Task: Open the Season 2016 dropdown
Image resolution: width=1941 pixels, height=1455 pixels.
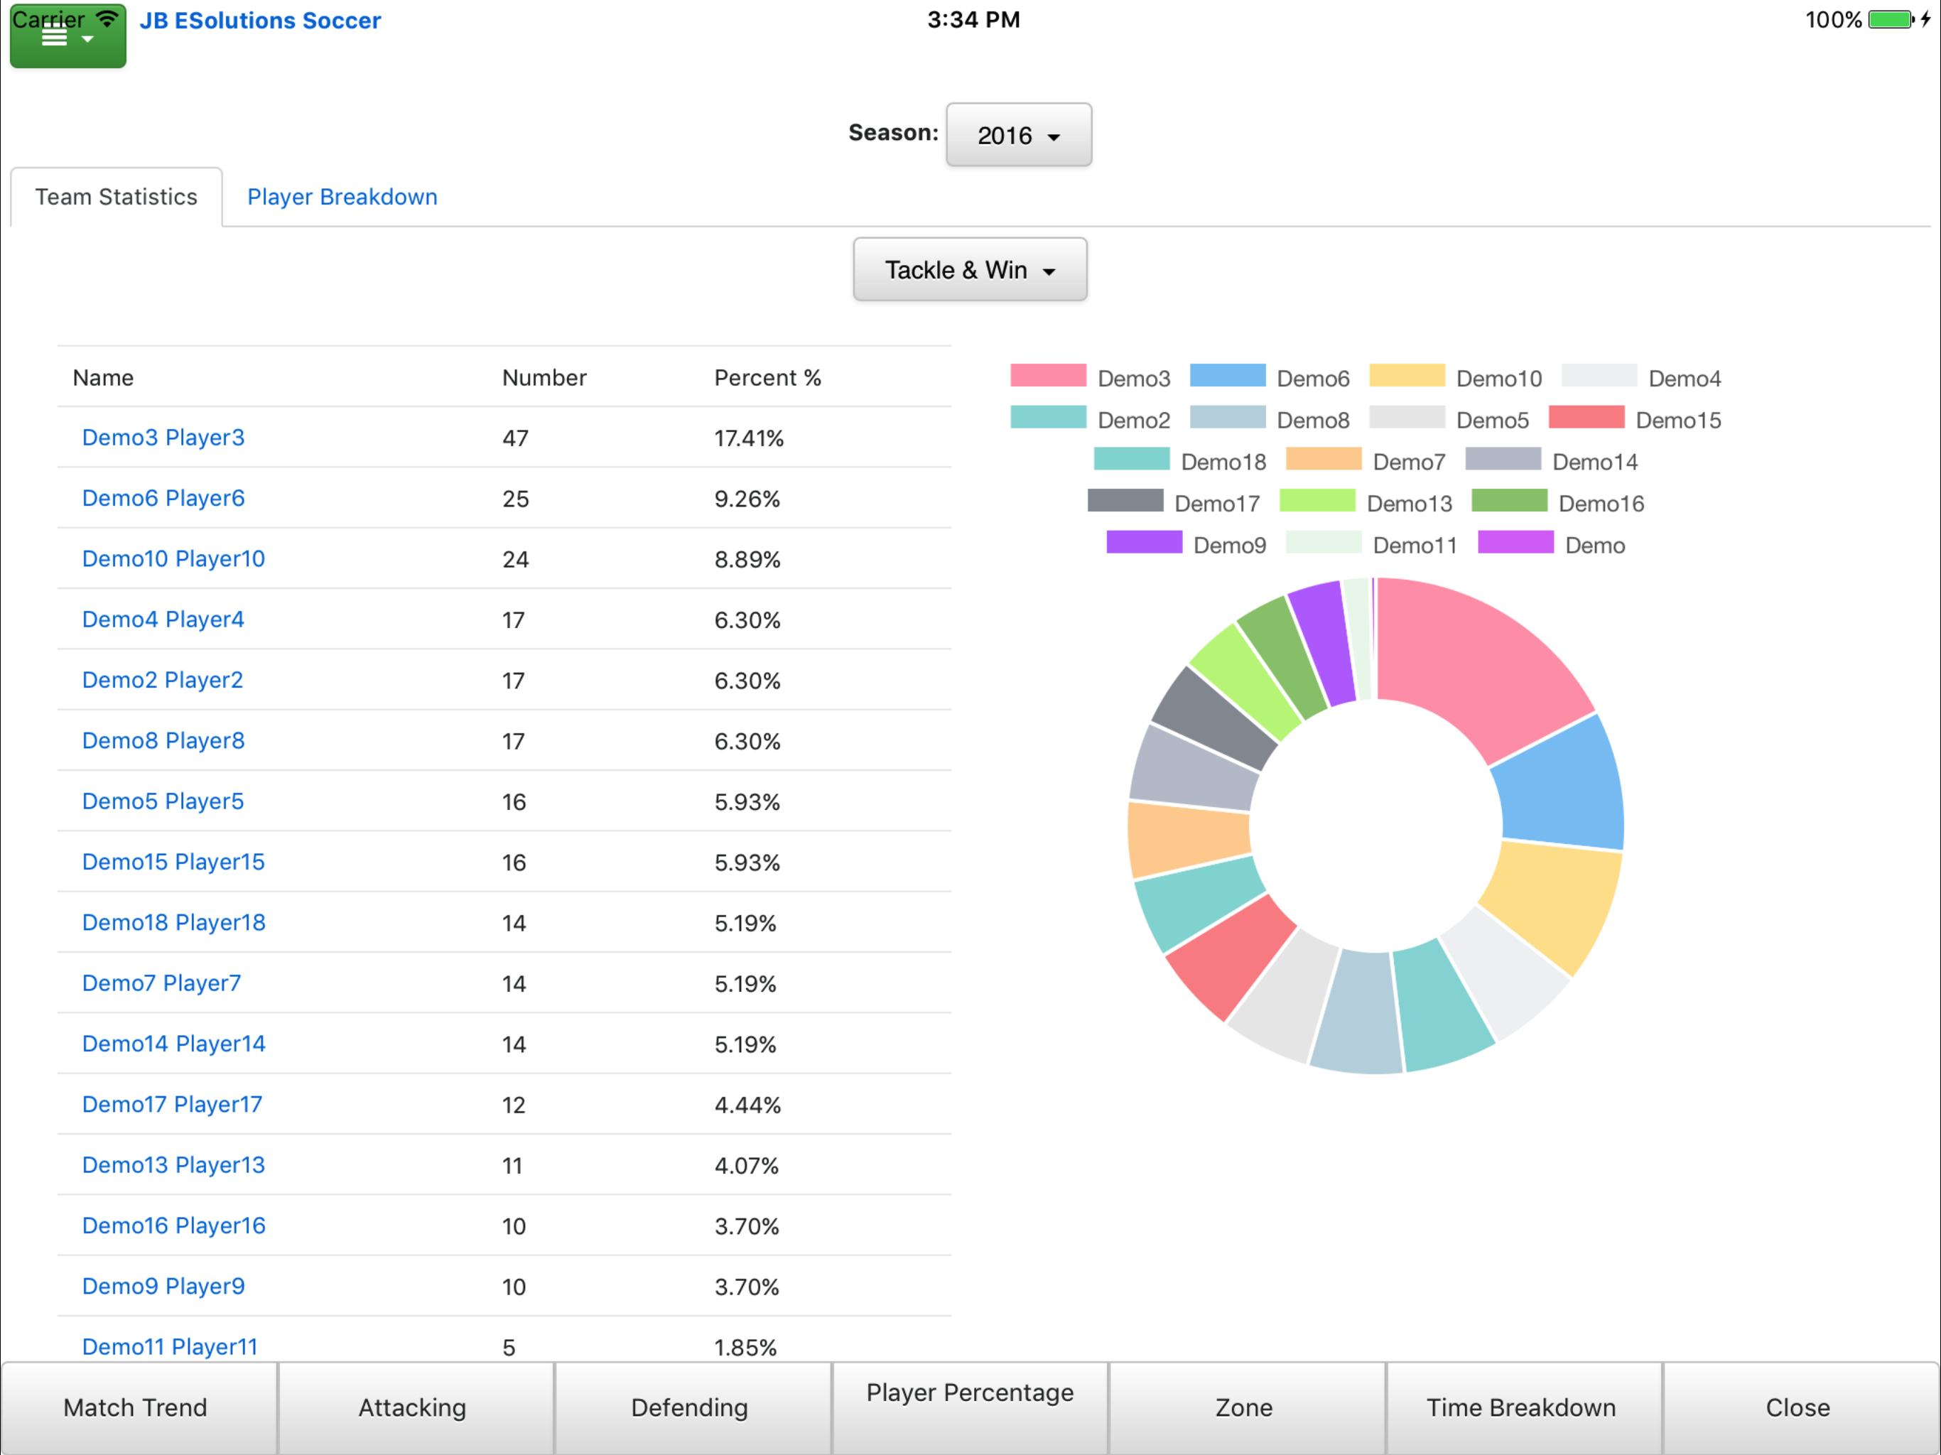Action: 1018,135
